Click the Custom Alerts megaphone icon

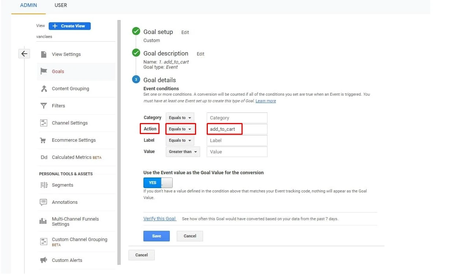(44, 260)
